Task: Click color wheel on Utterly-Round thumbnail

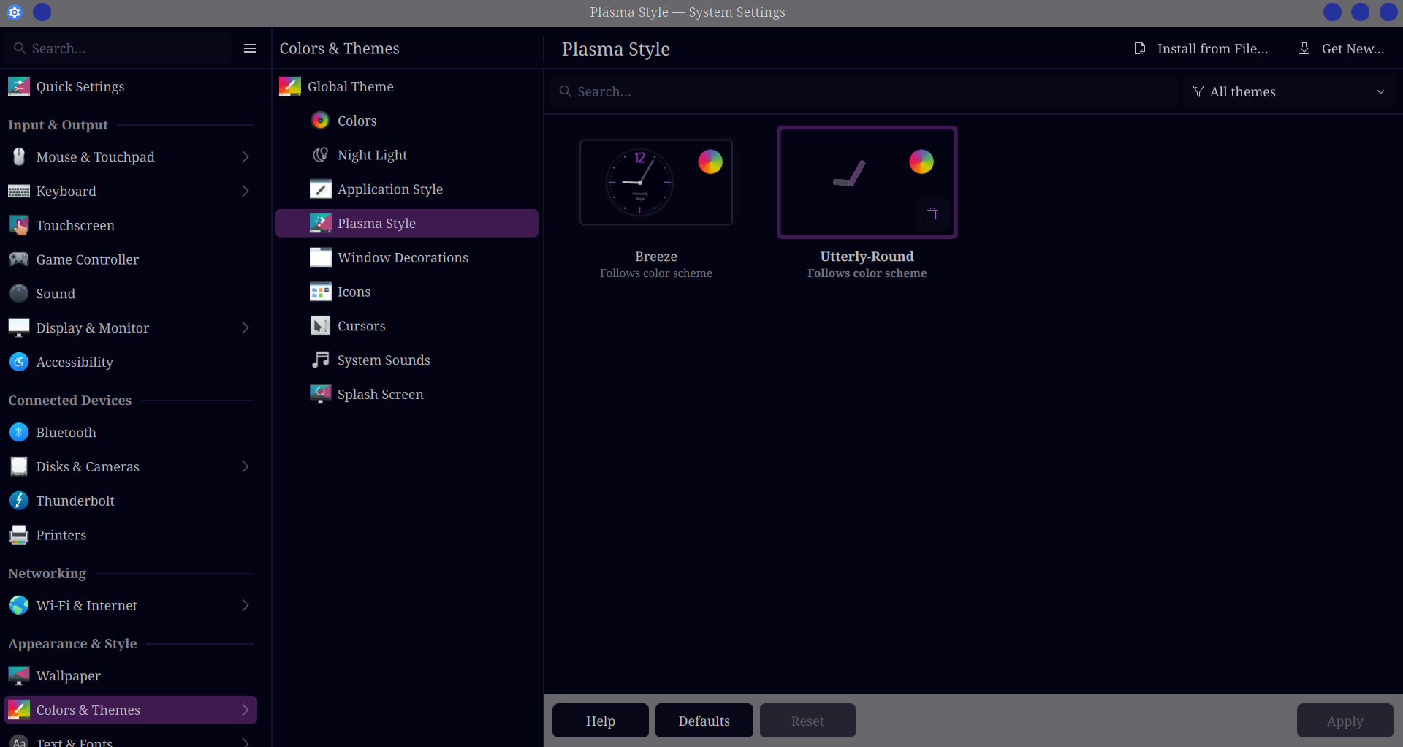Action: (921, 162)
